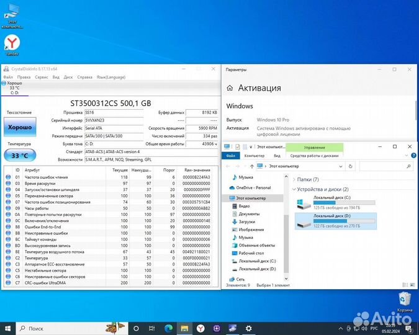Open the 'Этот компьютер' desktop shortcut
Screen dimensions: 419x335
[x=12, y=16]
